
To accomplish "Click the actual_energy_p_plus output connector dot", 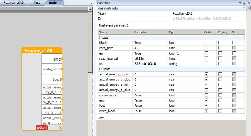I will click(x=62, y=89).
